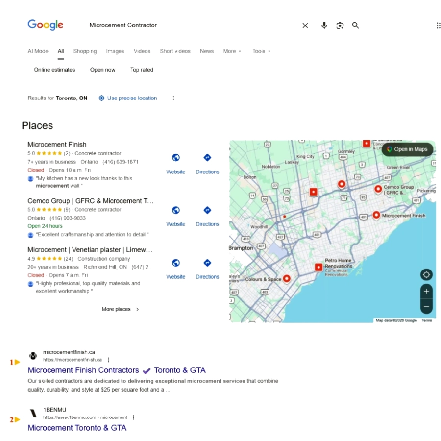The width and height of the screenshot is (441, 441).
Task: Click the Brampton label on the map
Action: 241,248
